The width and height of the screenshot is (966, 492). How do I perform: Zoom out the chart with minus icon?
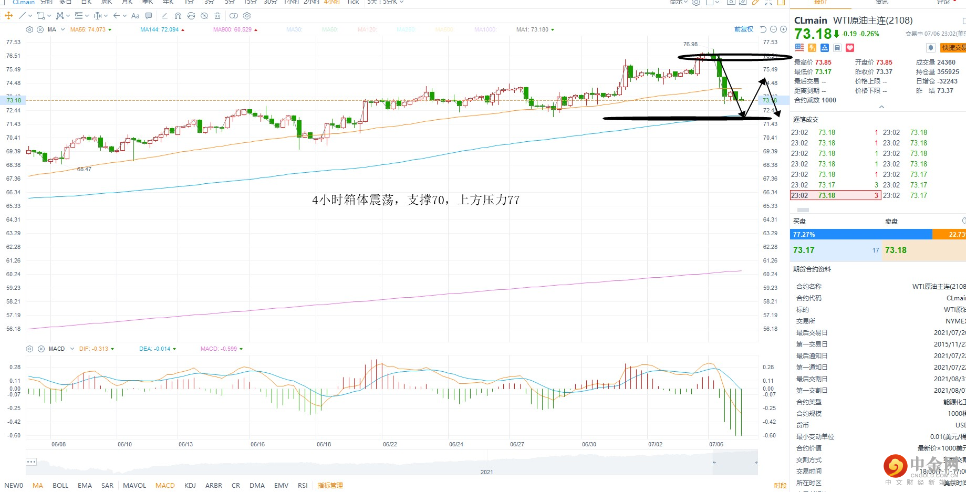coord(773,29)
